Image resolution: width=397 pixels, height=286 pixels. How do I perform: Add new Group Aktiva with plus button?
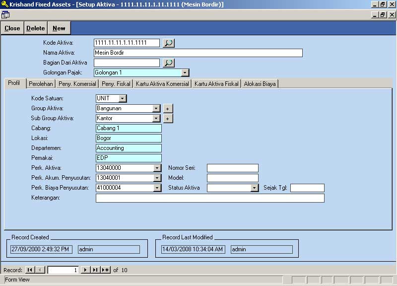168,108
